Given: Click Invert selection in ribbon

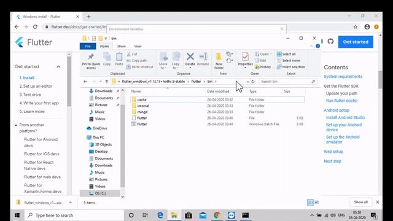Looking at the screenshot, I should 290,67.
